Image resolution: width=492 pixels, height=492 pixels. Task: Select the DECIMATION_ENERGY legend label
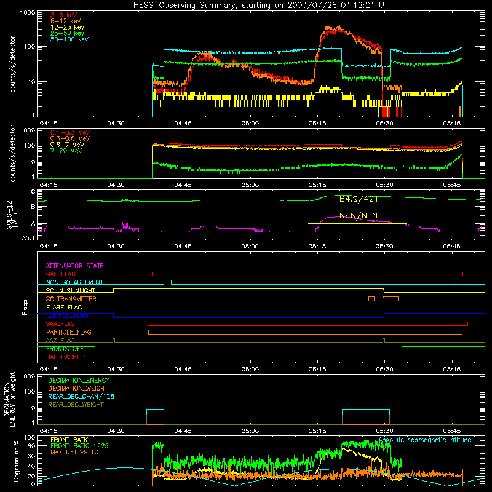click(x=79, y=380)
